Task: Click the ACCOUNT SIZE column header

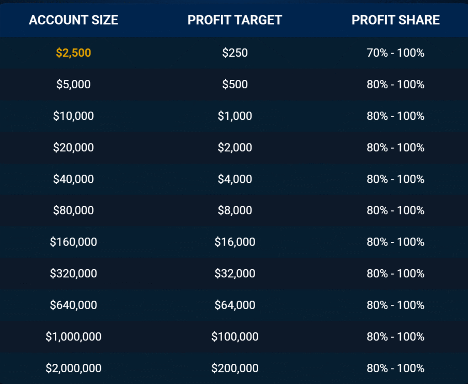Action: 74,20
